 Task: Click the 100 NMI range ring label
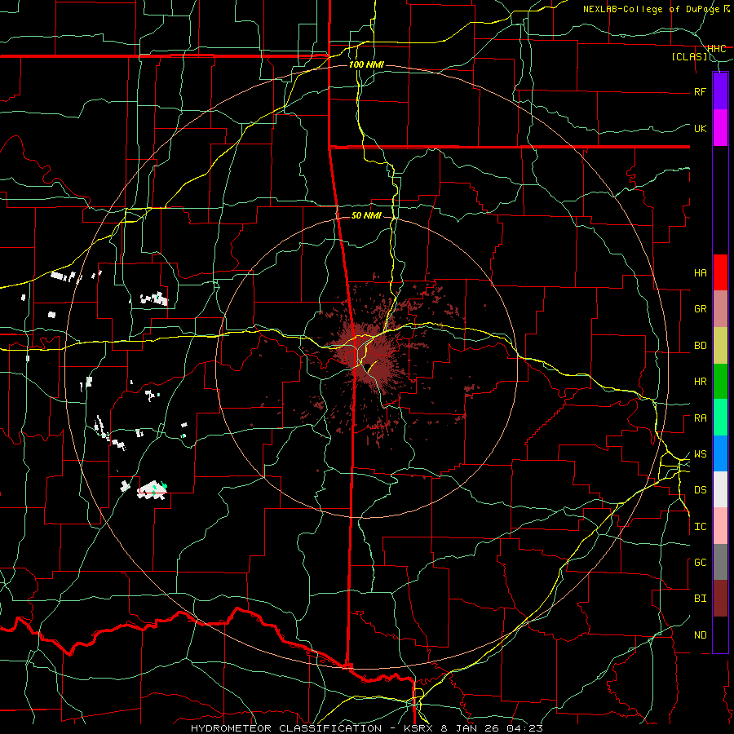point(366,64)
